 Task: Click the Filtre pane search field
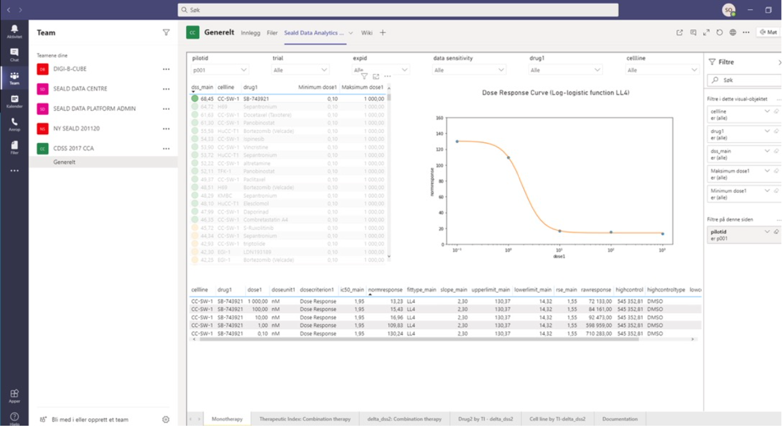744,80
